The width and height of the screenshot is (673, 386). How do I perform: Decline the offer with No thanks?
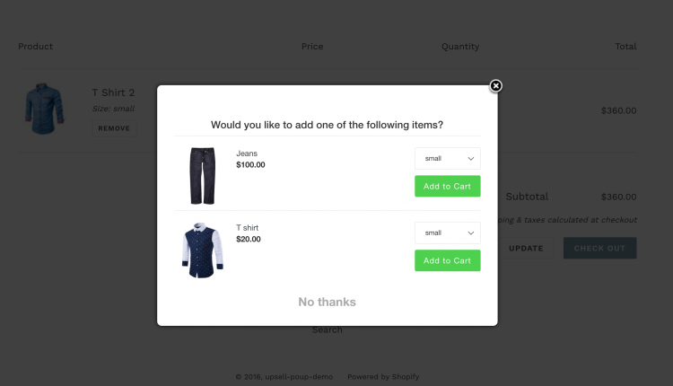[327, 302]
